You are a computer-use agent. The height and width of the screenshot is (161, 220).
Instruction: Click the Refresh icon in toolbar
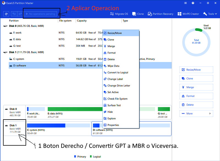6,14
